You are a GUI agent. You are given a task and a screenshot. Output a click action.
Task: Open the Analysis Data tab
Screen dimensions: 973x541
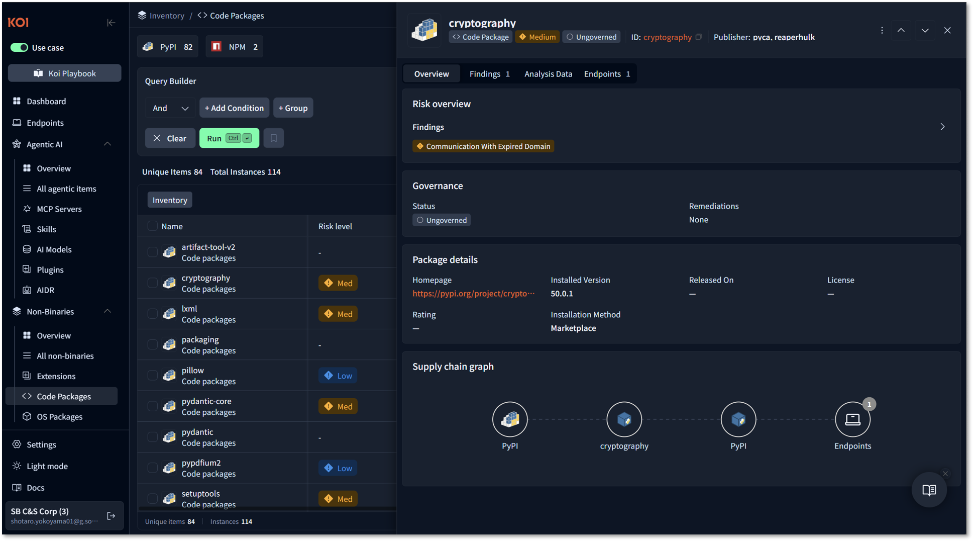tap(548, 74)
